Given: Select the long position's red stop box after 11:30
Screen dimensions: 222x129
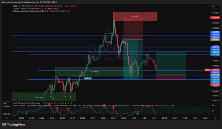Looking at the screenshot, I should pos(171,77).
